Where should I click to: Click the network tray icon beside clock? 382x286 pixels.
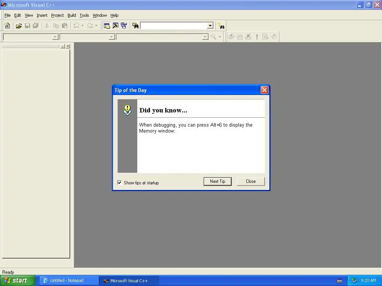pos(354,281)
